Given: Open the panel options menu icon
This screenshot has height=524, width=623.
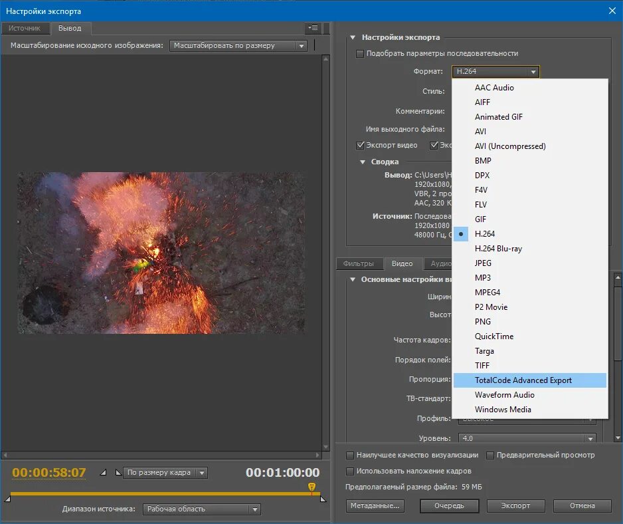Looking at the screenshot, I should [313, 28].
